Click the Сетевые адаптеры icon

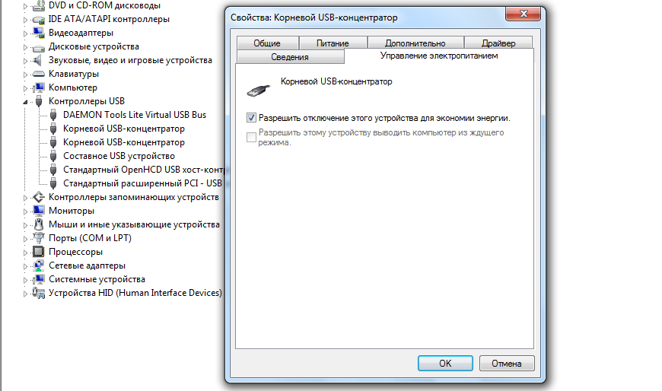pos(38,265)
